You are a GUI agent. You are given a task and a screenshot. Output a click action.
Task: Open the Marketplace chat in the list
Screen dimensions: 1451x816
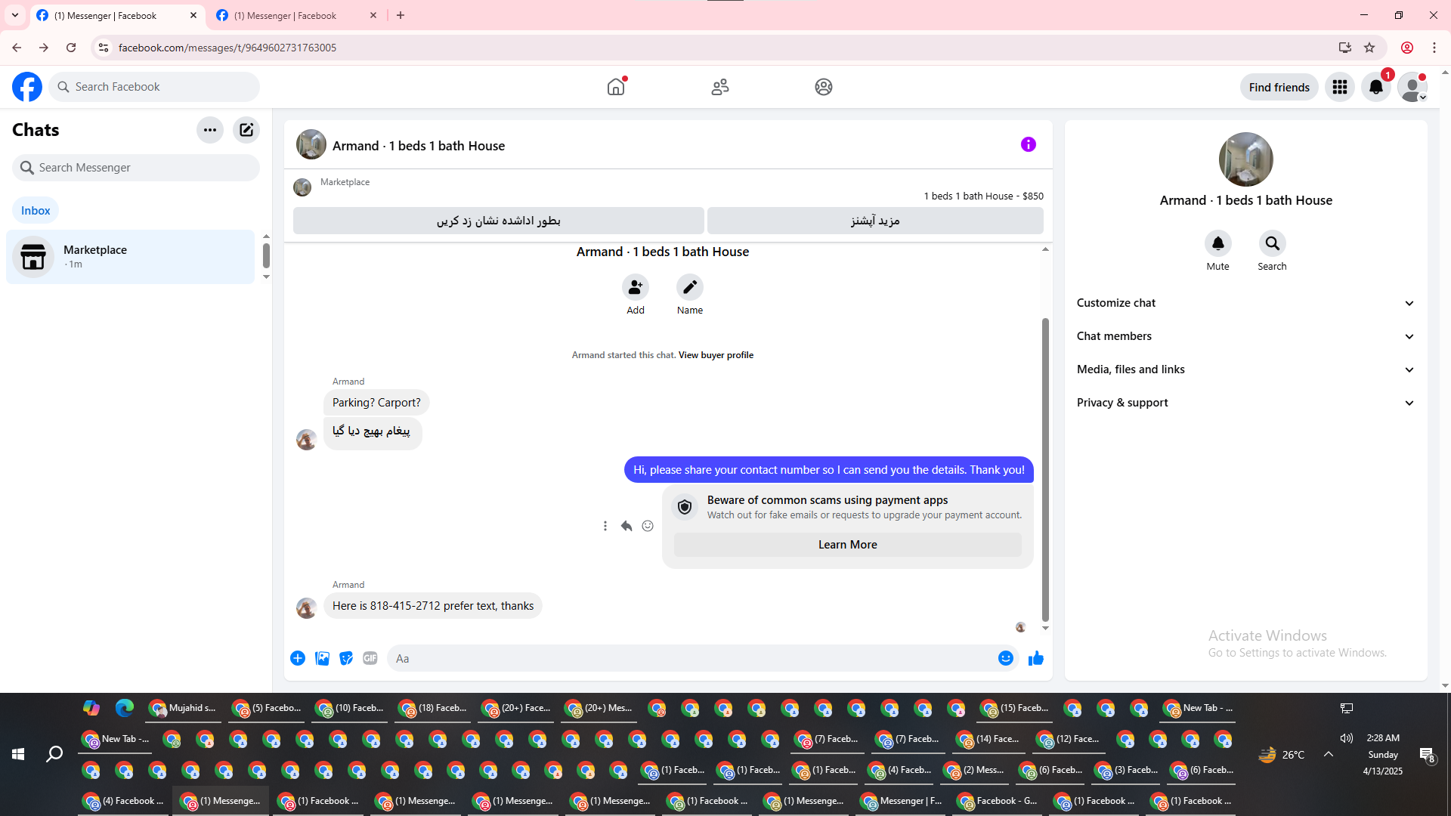(x=131, y=257)
